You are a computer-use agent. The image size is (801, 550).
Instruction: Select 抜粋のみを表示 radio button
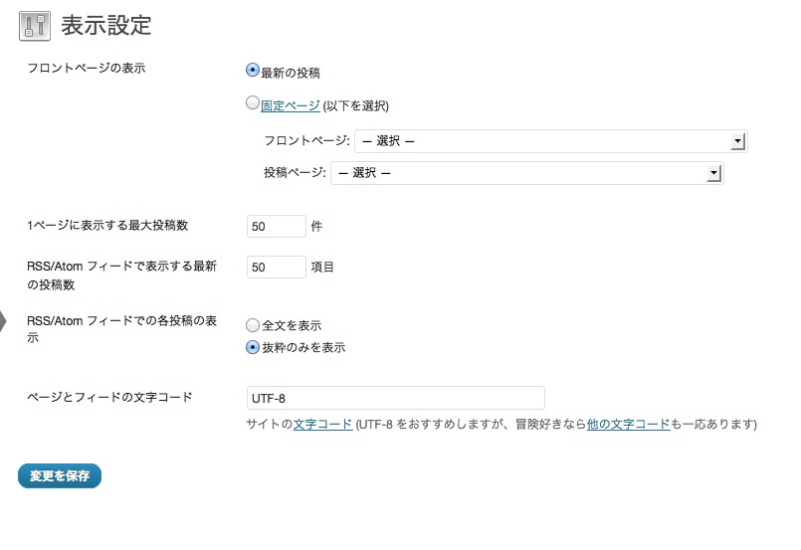(x=253, y=347)
